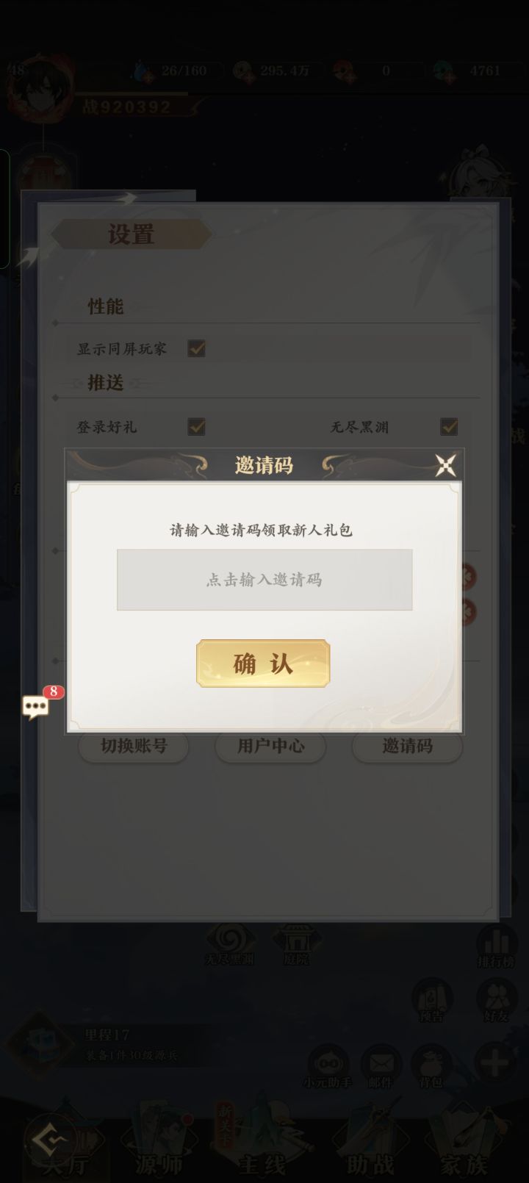Viewport: 529px width, 1183px height.
Task: Open the 邮件 mail icon
Action: [381, 1067]
